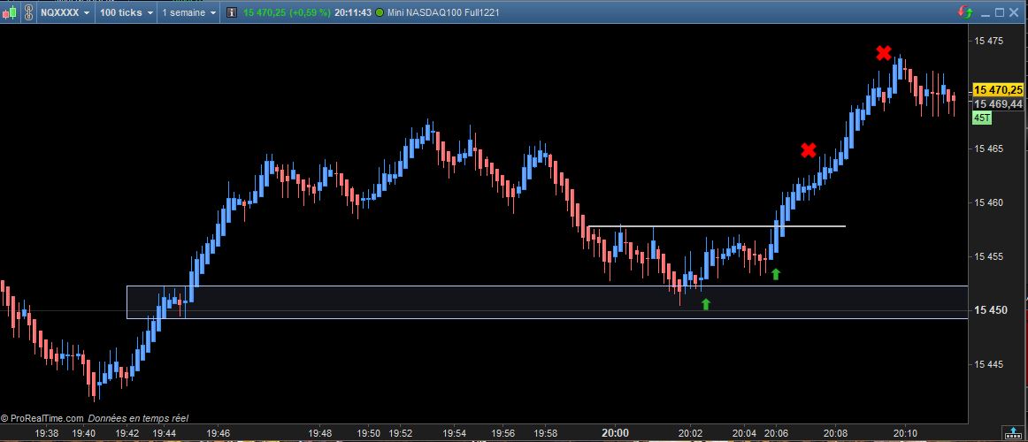The height and width of the screenshot is (442, 1028).
Task: Click the 19:52 time axis label
Action: (401, 433)
